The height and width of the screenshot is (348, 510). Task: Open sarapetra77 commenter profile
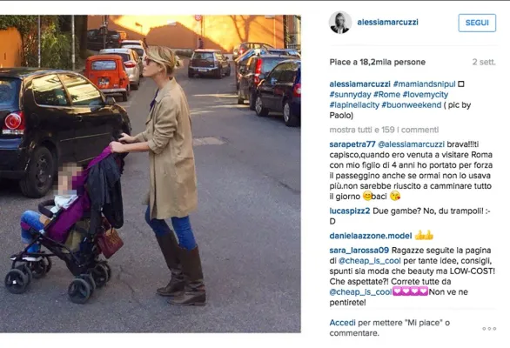(352, 144)
